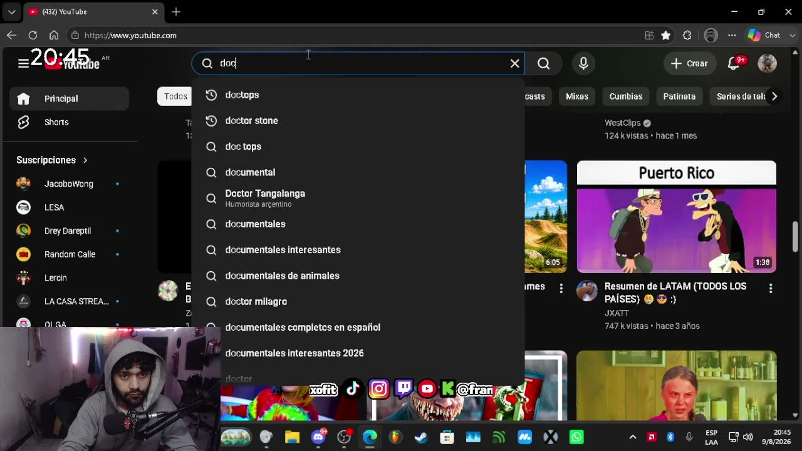
Task: Open Steam from the taskbar
Action: coord(421,437)
